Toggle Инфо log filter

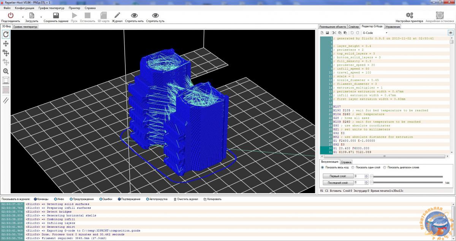point(59,199)
